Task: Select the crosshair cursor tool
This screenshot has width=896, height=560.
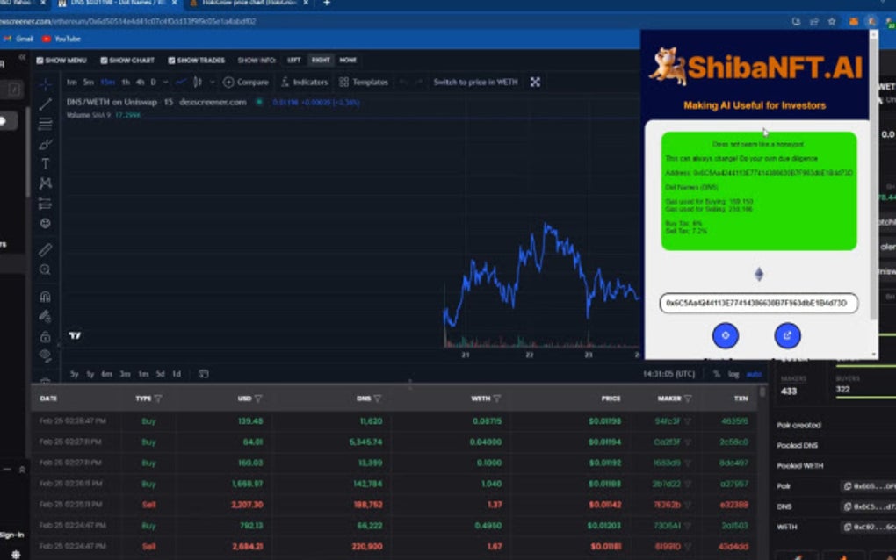Action: [x=45, y=84]
